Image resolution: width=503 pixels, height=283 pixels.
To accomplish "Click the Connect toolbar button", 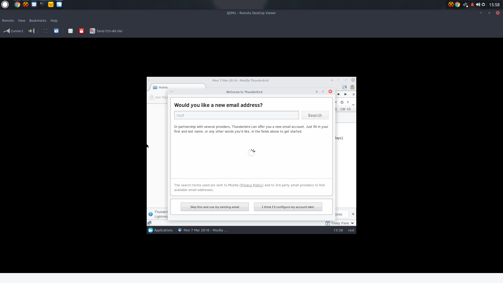I will 13,31.
